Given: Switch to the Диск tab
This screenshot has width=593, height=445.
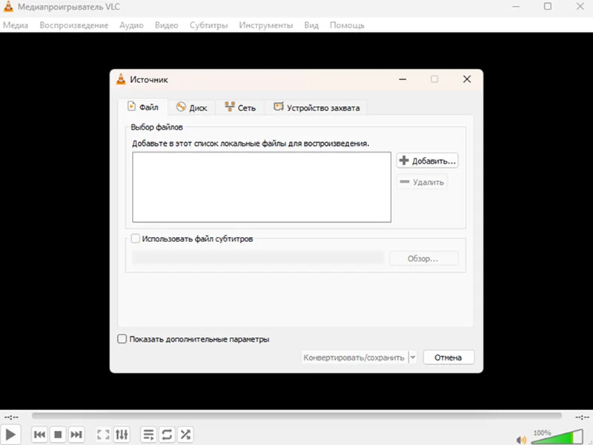Looking at the screenshot, I should click(x=192, y=107).
